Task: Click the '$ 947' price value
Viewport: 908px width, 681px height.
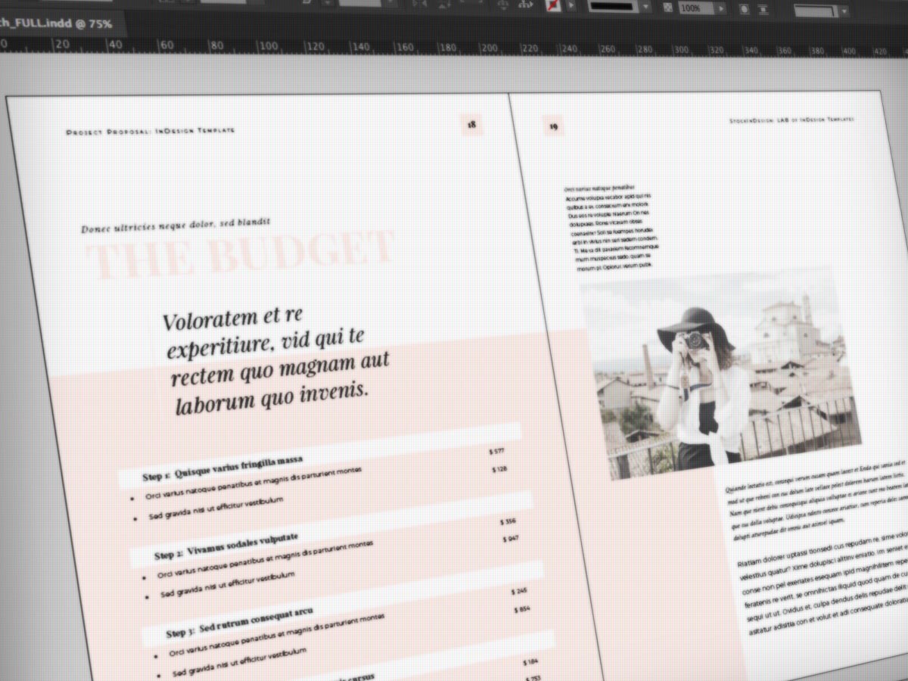Action: (511, 539)
